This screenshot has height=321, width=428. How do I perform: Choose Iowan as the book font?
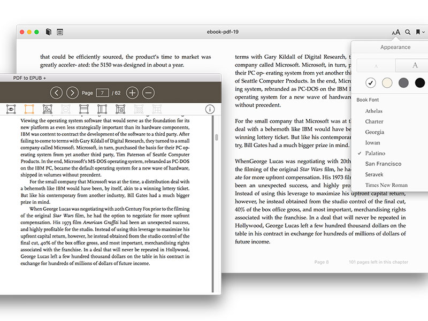(x=372, y=143)
